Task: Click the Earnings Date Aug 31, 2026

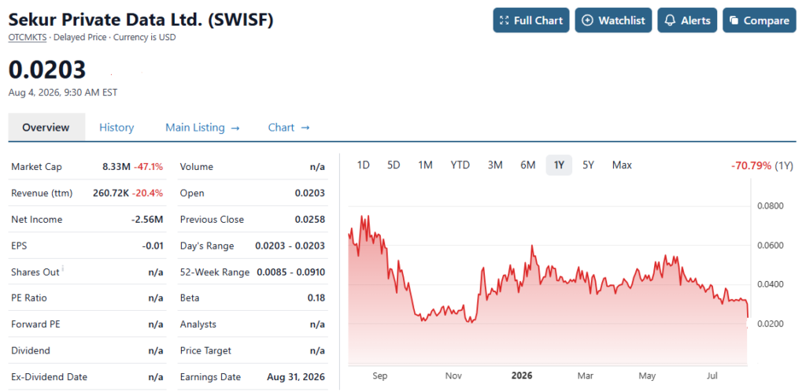Action: coord(296,376)
